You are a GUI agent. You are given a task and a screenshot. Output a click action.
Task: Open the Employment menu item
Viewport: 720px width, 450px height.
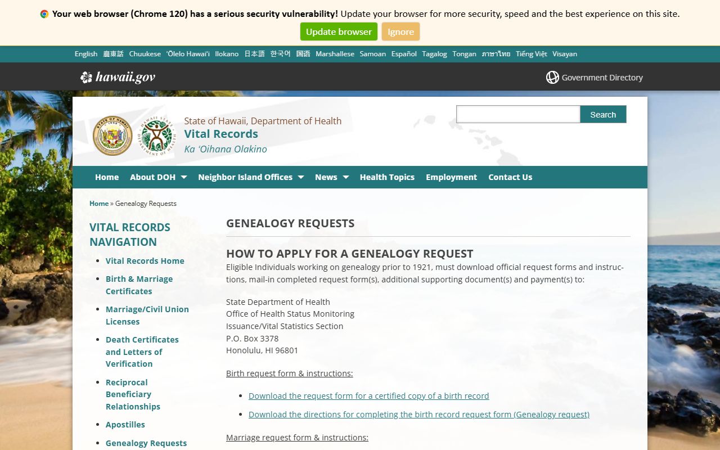coord(451,177)
